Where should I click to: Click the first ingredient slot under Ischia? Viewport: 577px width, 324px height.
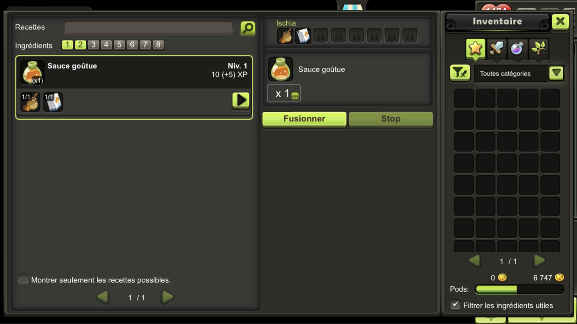(285, 36)
